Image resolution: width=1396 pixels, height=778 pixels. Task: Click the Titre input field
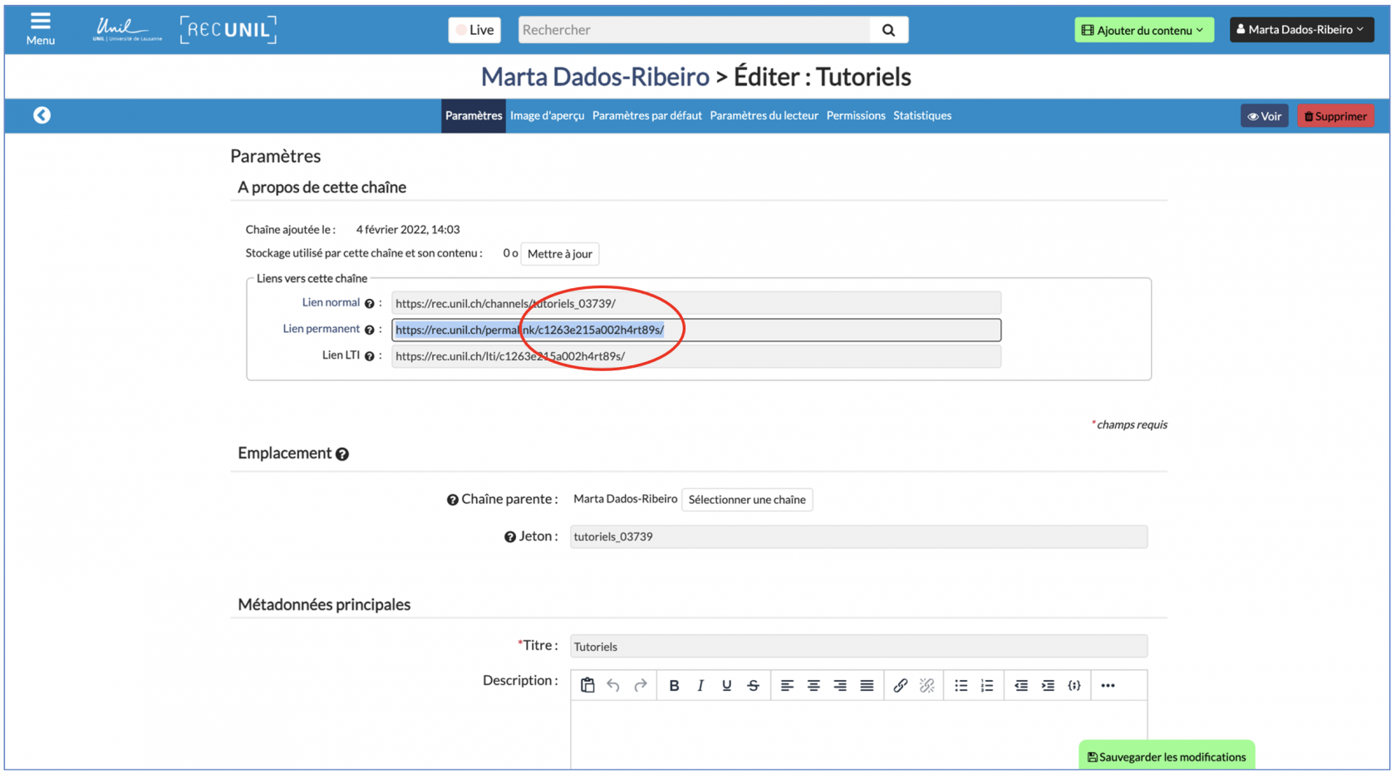click(x=858, y=647)
